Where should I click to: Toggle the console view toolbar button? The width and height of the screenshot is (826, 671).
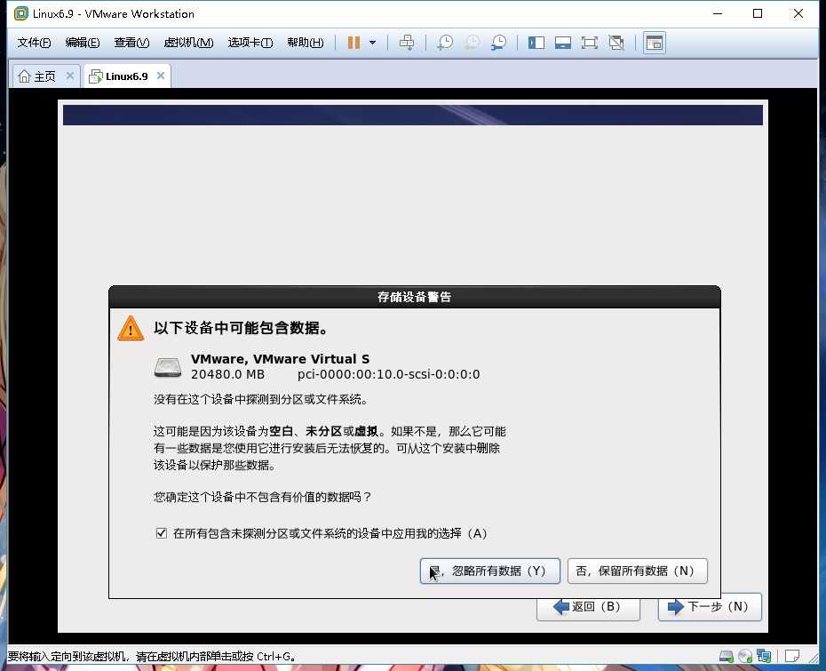point(655,43)
